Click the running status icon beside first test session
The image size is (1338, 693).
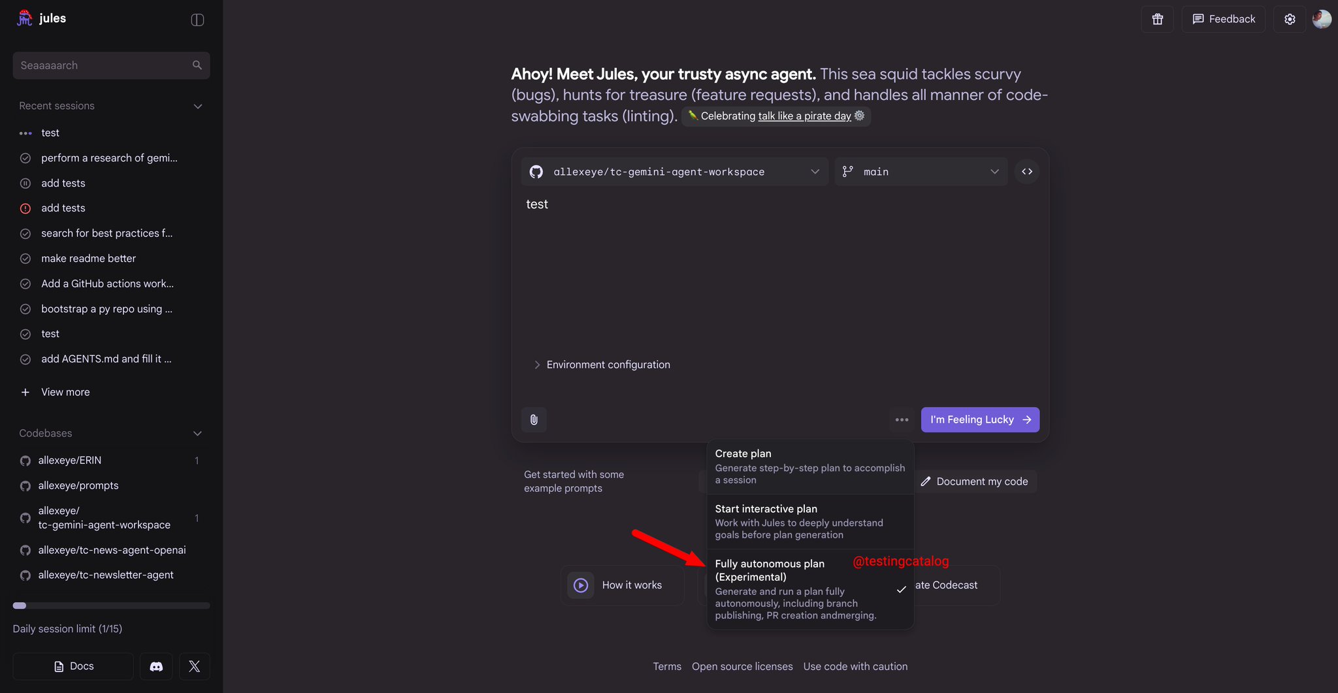25,133
